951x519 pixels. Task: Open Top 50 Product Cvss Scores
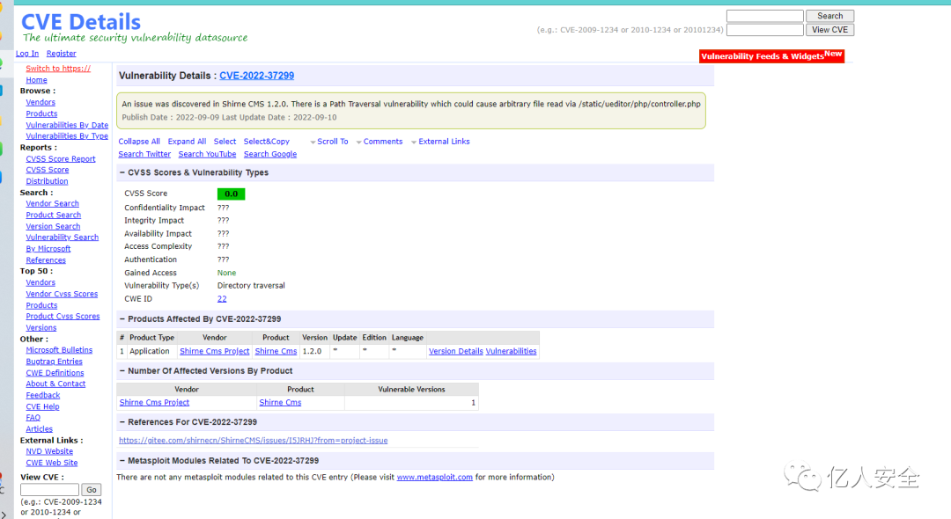63,317
